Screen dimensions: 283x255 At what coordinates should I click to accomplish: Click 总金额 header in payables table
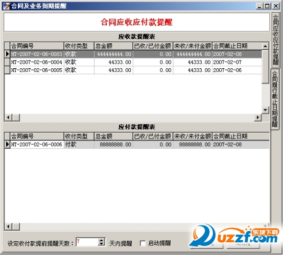(113, 136)
